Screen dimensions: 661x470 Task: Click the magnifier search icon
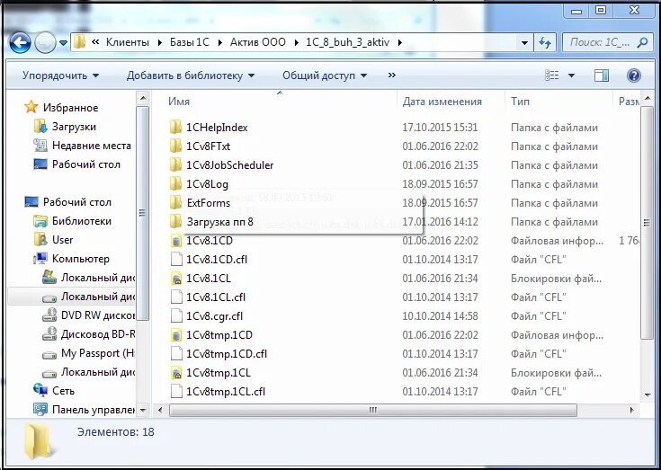pos(642,42)
